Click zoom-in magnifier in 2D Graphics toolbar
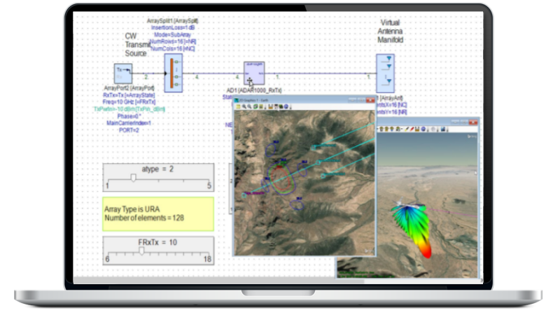The height and width of the screenshot is (315, 560). [x=244, y=106]
